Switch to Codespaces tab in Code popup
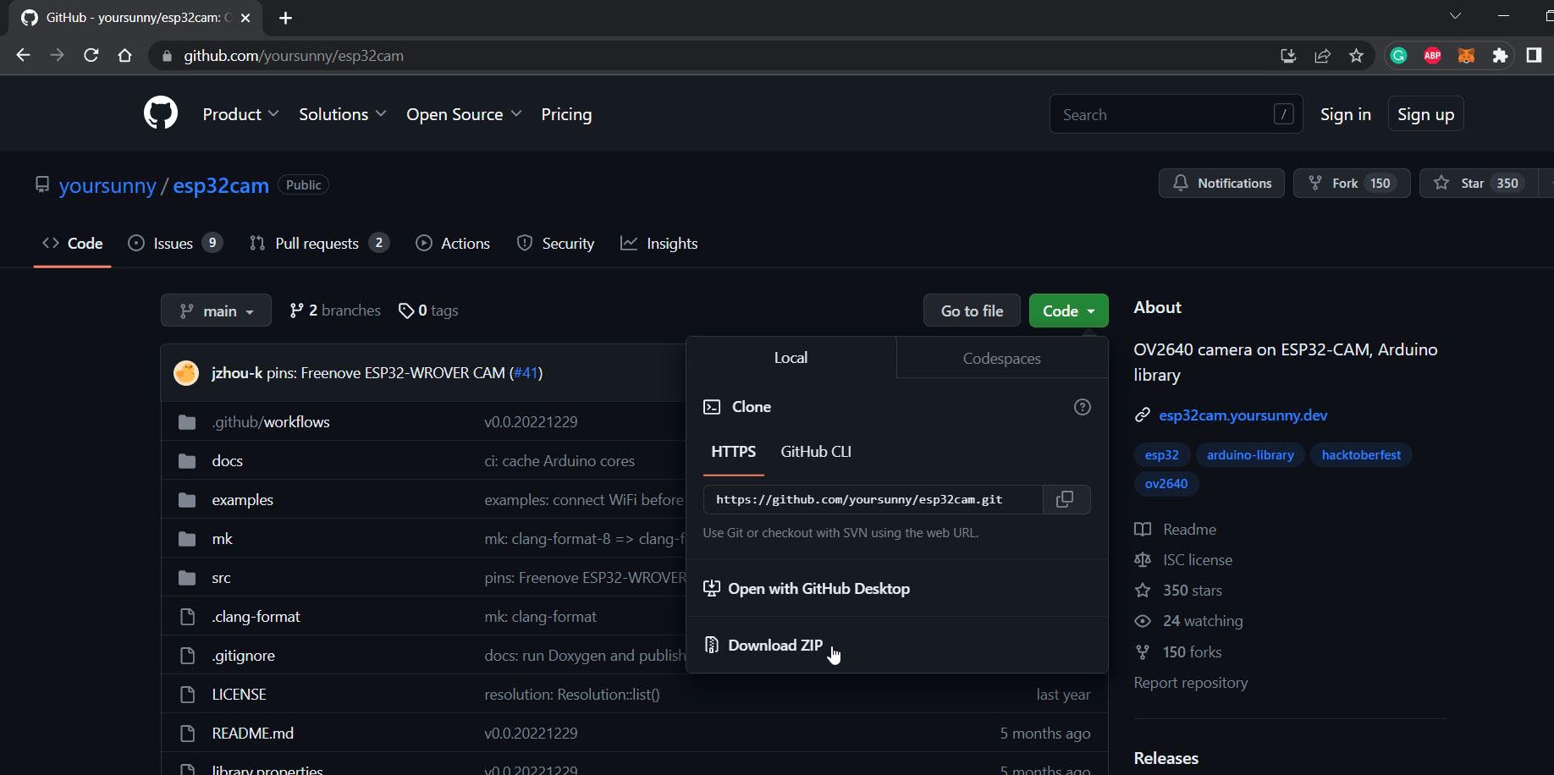 (x=1001, y=358)
